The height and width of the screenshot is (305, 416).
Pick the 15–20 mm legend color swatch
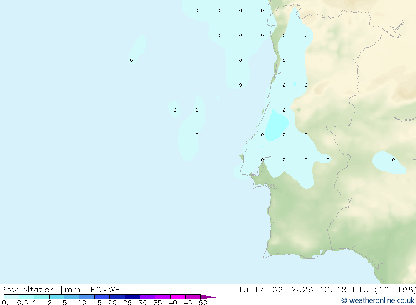coord(102,297)
